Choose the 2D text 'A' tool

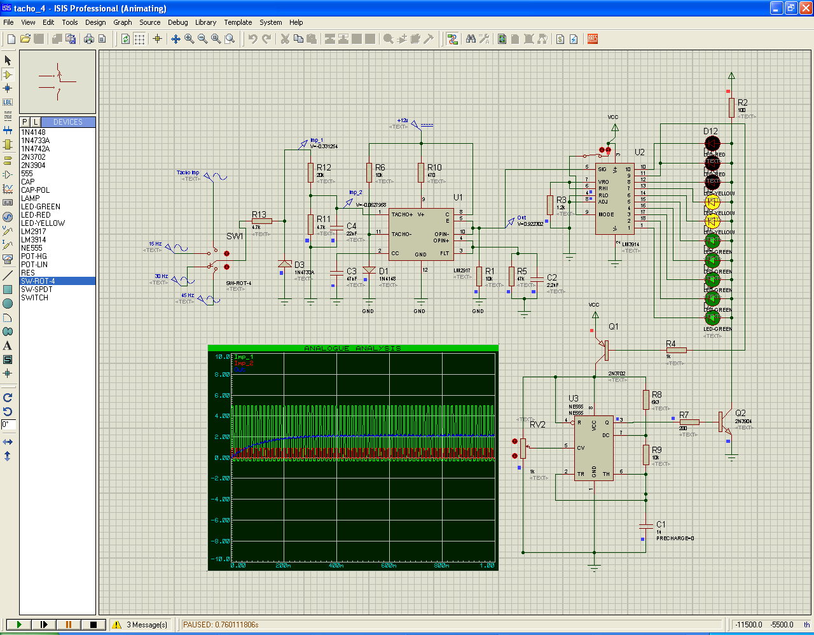pos(8,346)
